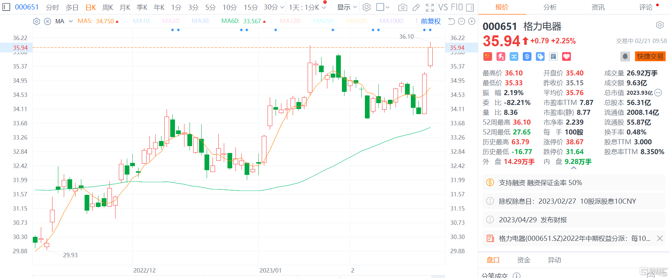Click the red heart favorite icon
This screenshot has height=278, width=670.
click(x=566, y=56)
